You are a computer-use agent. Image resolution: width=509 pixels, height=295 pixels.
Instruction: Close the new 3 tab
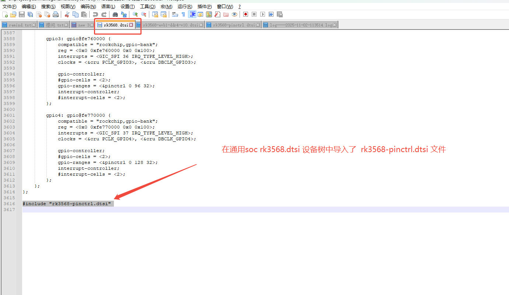point(92,25)
